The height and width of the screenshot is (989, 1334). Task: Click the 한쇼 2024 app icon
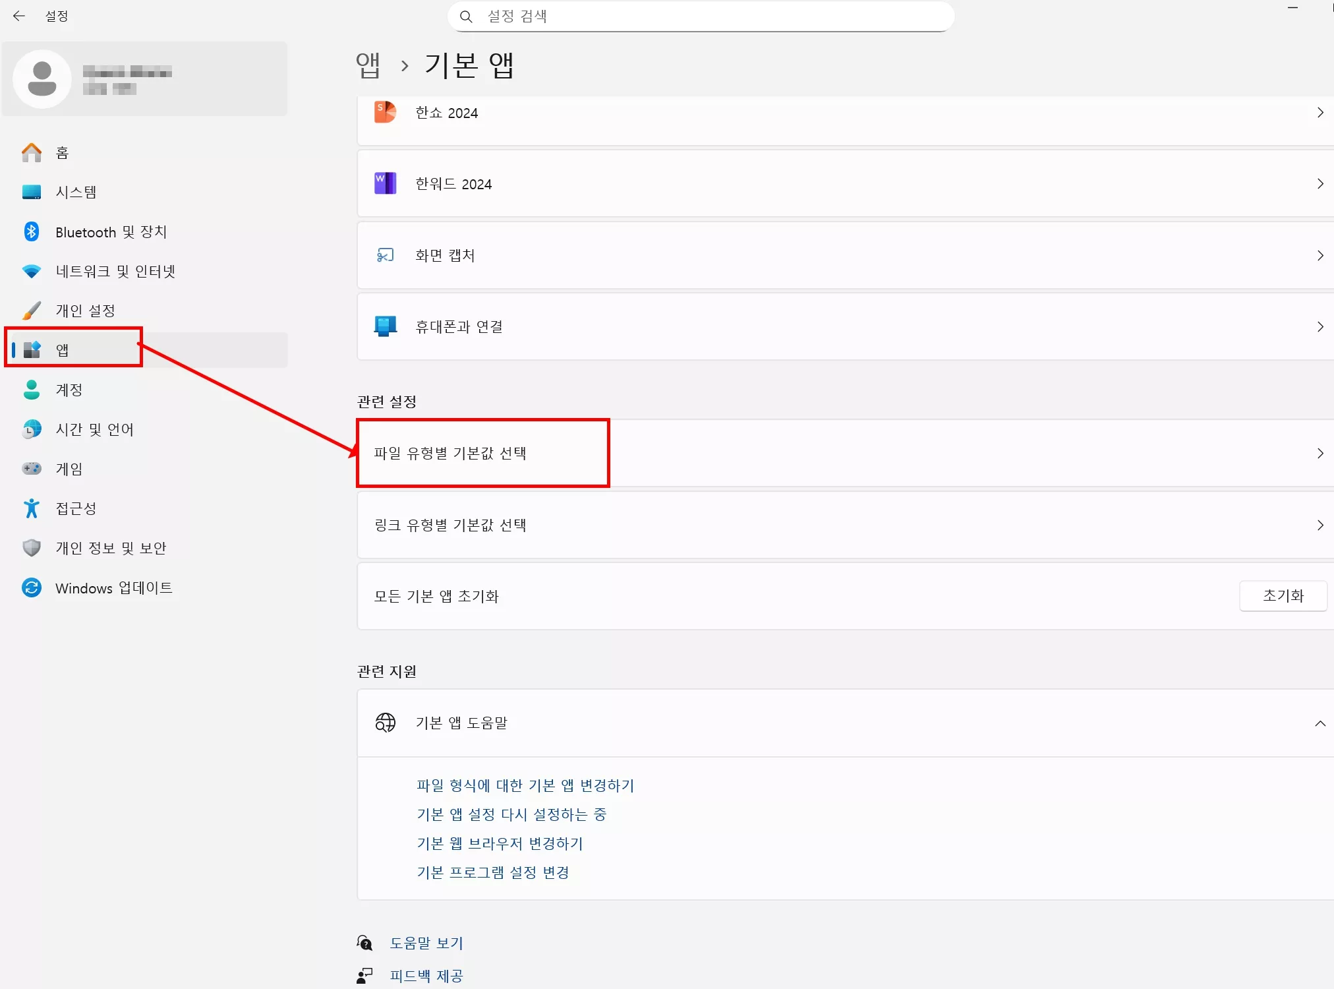386,112
